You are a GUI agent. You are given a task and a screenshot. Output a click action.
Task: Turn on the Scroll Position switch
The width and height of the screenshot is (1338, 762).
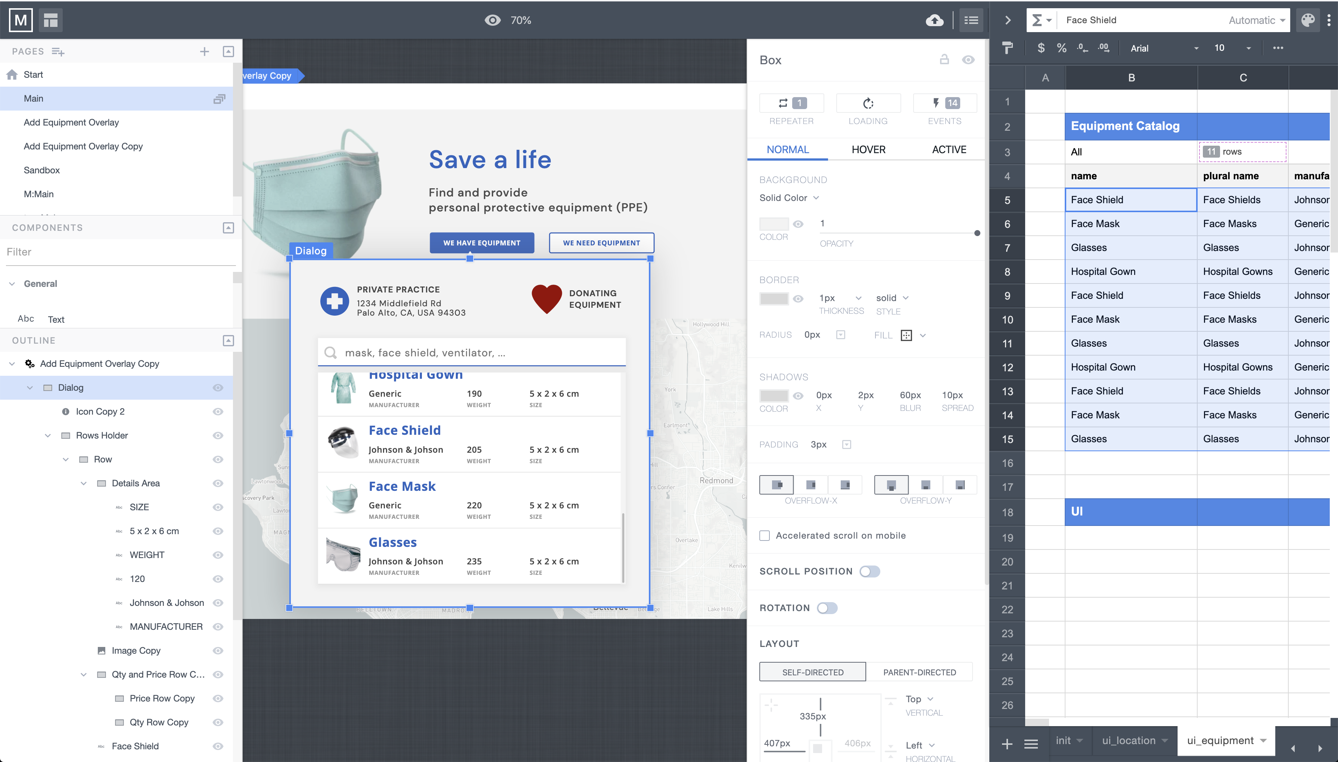coord(870,571)
